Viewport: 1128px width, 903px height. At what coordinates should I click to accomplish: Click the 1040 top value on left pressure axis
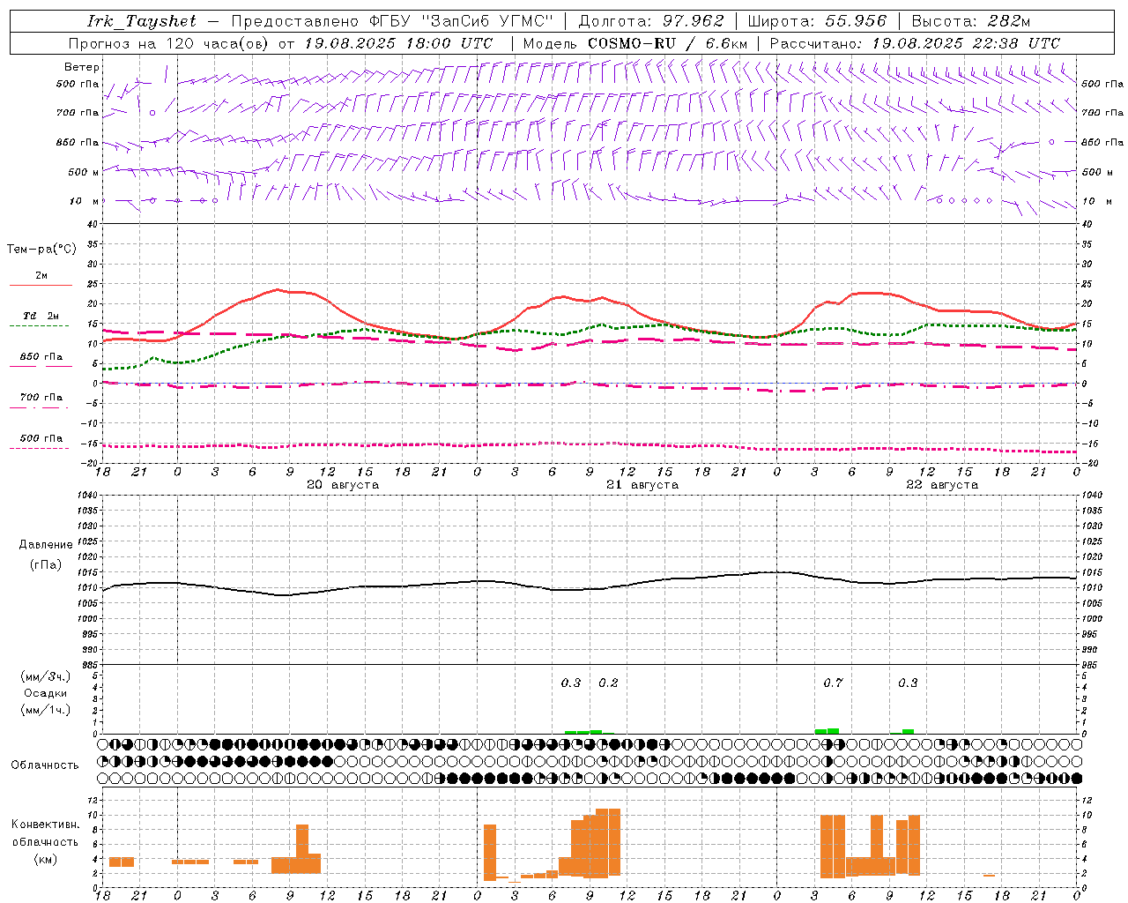pos(85,495)
